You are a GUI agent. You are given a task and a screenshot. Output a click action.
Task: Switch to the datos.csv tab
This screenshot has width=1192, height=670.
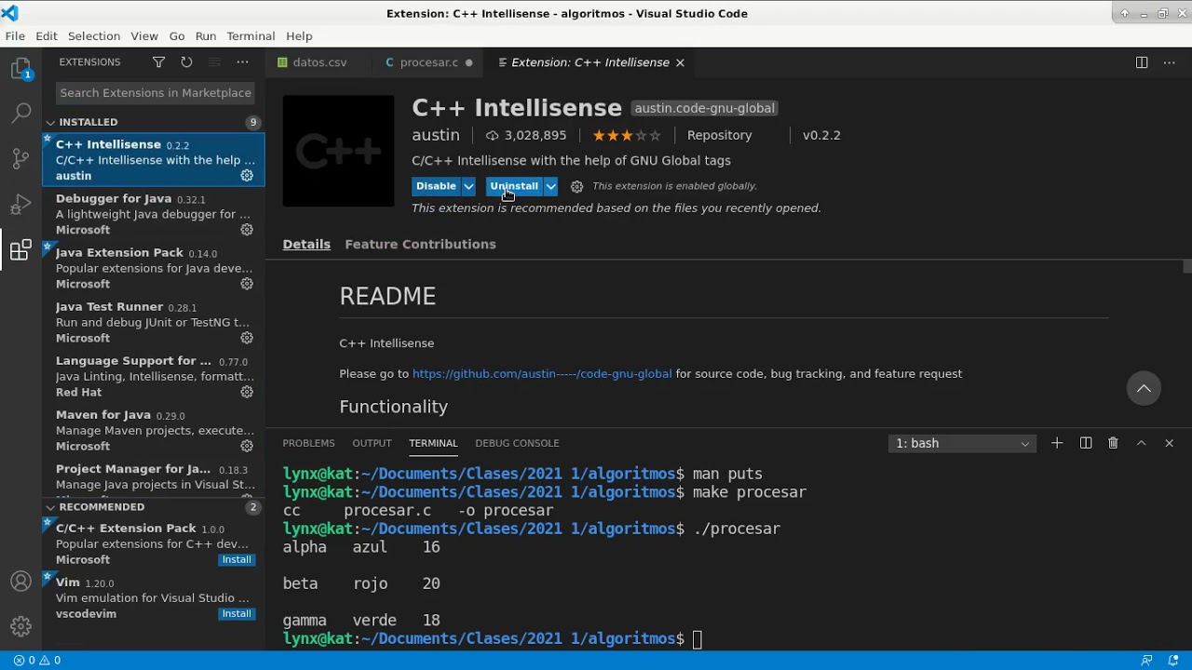[319, 62]
